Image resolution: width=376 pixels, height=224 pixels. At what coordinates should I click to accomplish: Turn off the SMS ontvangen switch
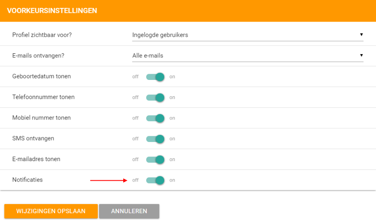(155, 139)
